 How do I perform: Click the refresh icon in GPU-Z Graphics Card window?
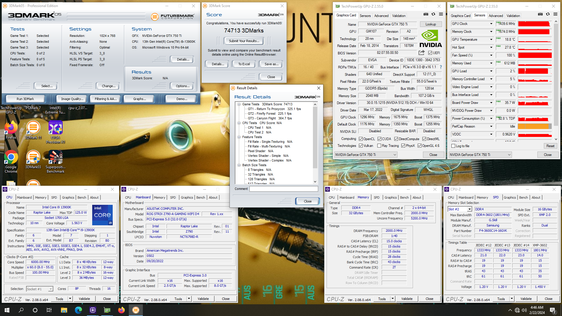tap(434, 14)
